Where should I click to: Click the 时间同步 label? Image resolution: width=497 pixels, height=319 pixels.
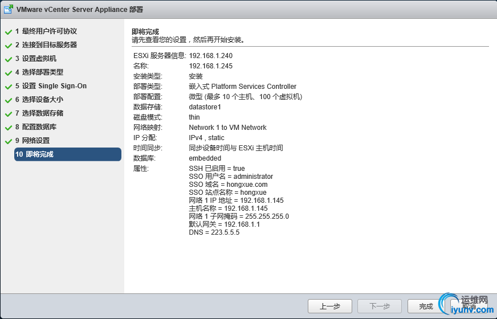(x=148, y=148)
